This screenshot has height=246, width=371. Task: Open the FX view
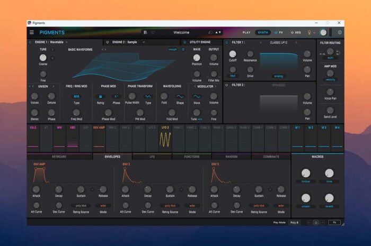[281, 32]
